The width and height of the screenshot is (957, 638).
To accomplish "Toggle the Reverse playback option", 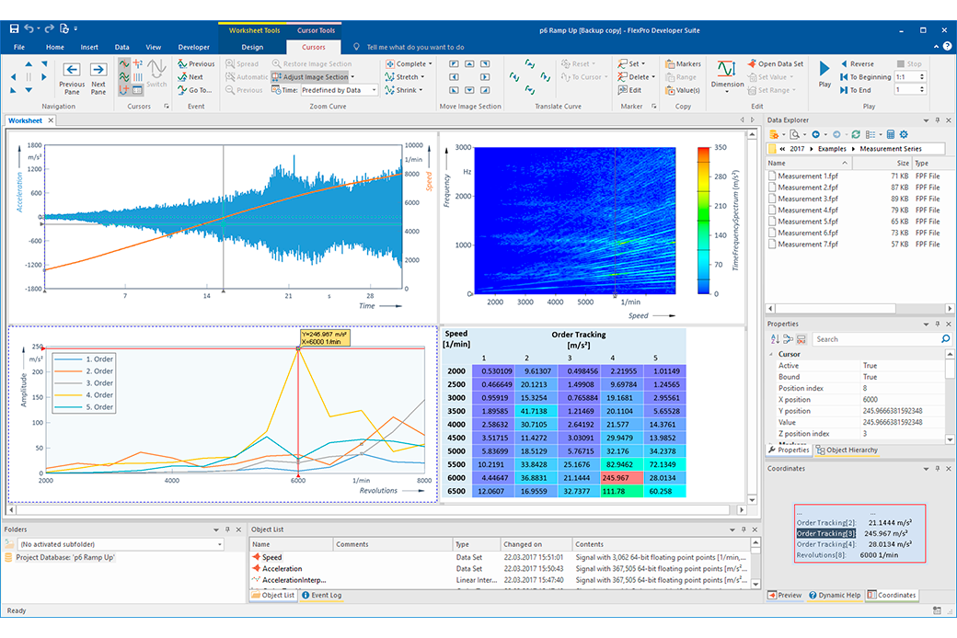I will pyautogui.click(x=855, y=64).
